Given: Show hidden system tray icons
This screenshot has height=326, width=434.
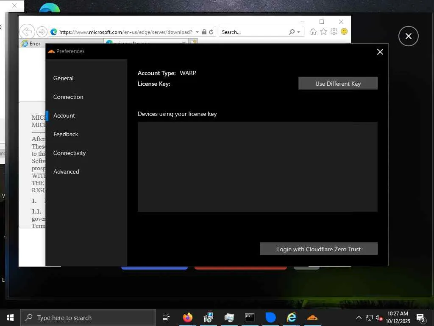Looking at the screenshot, I should 359,318.
